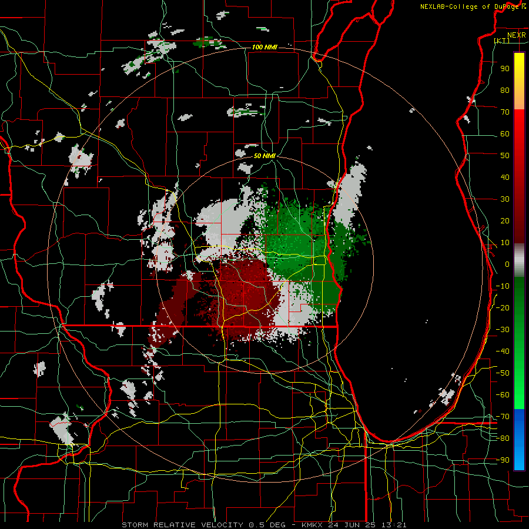The image size is (529, 529).
Task: Click the 60 value on velocity scale
Action: coord(505,133)
